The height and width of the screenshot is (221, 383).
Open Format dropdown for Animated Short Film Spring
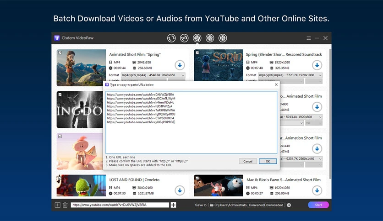(153, 75)
